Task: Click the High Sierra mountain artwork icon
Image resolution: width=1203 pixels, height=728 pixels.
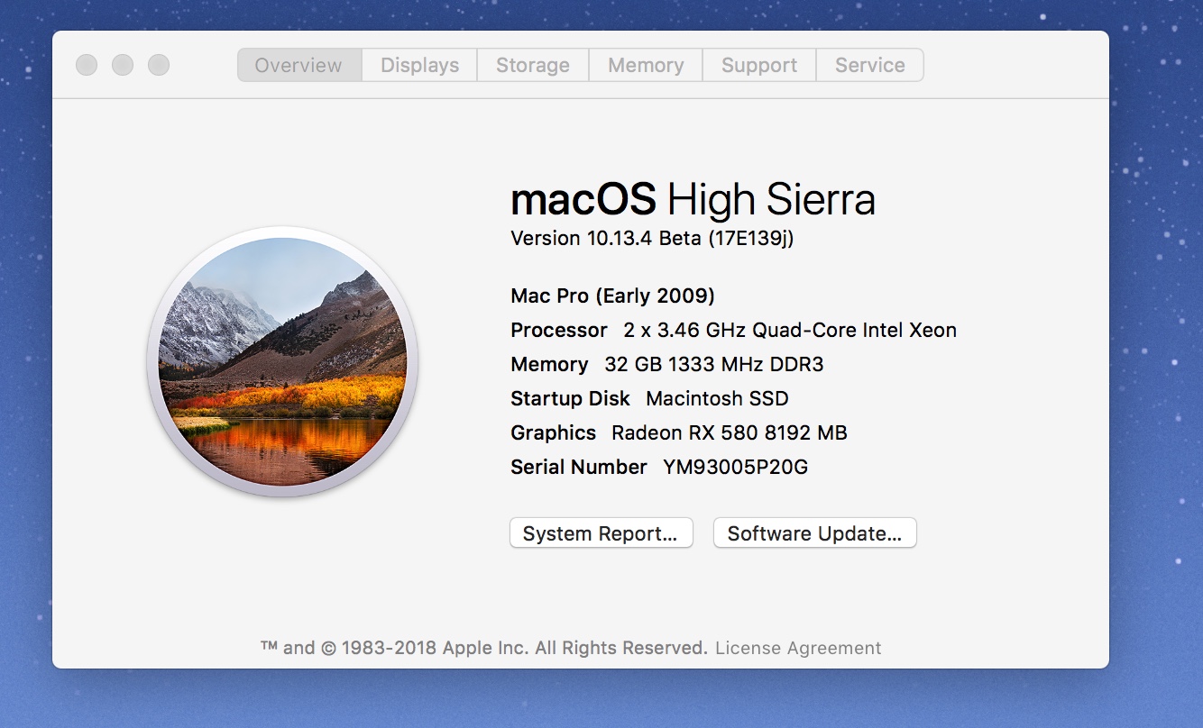Action: 282,362
